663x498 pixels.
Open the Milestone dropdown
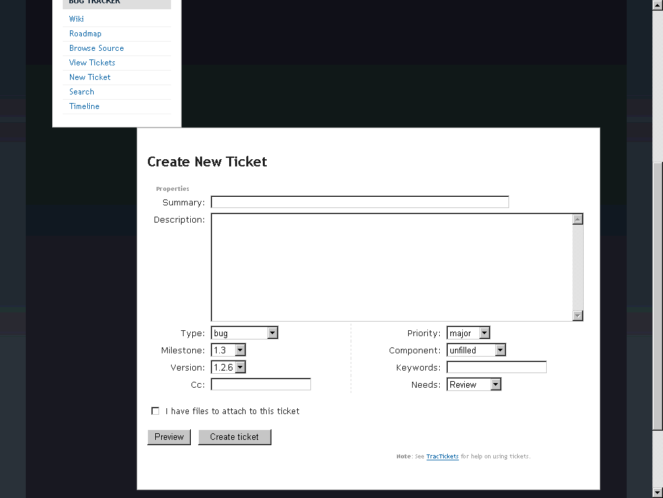(x=228, y=351)
